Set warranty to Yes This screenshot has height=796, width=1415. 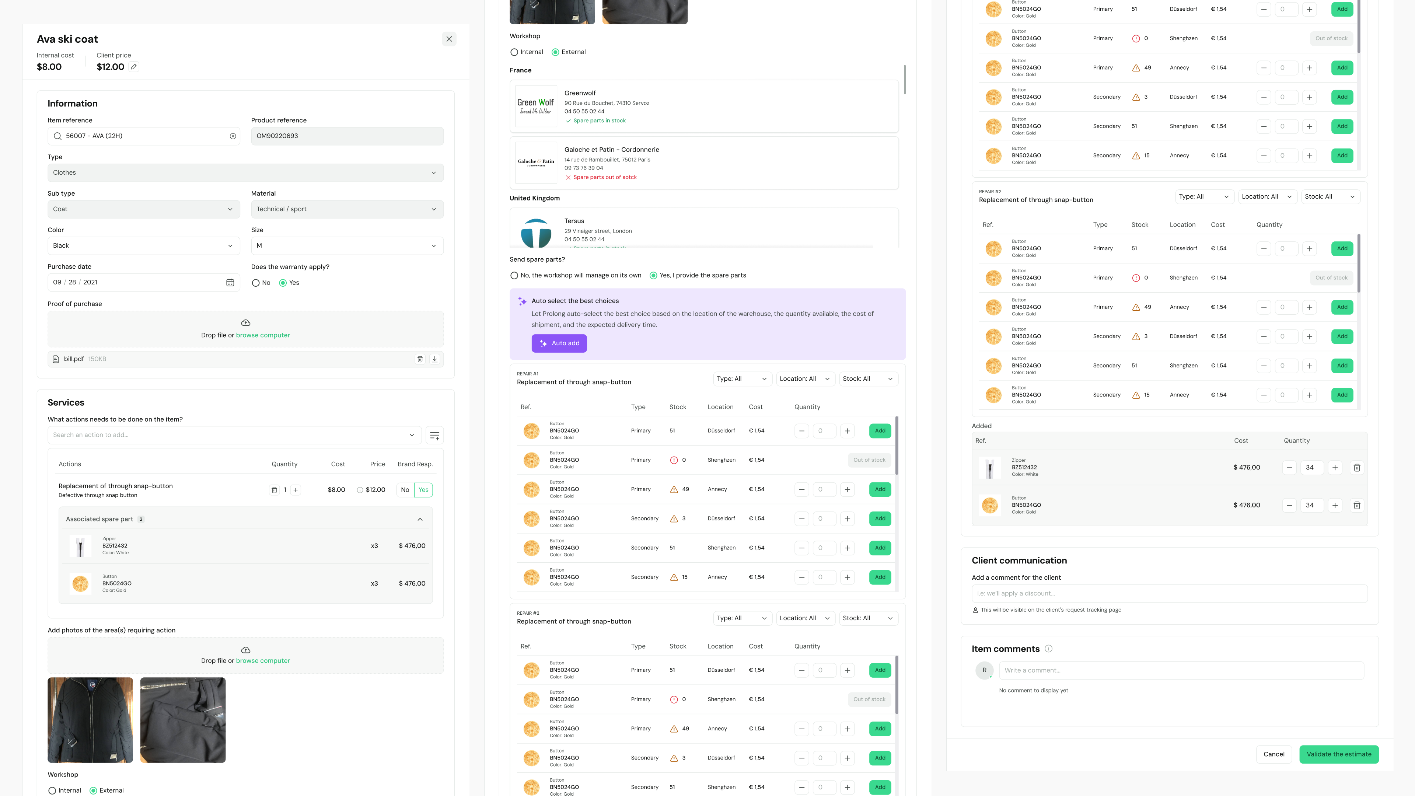(283, 282)
